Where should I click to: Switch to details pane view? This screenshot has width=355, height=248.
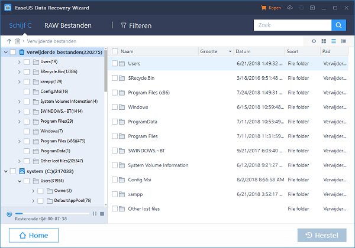(x=343, y=41)
